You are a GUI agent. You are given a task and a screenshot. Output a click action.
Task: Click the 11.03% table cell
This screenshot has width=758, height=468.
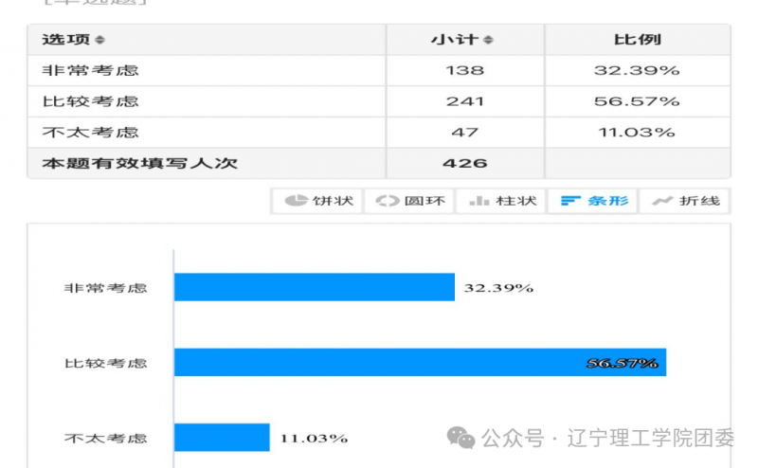[x=637, y=133]
